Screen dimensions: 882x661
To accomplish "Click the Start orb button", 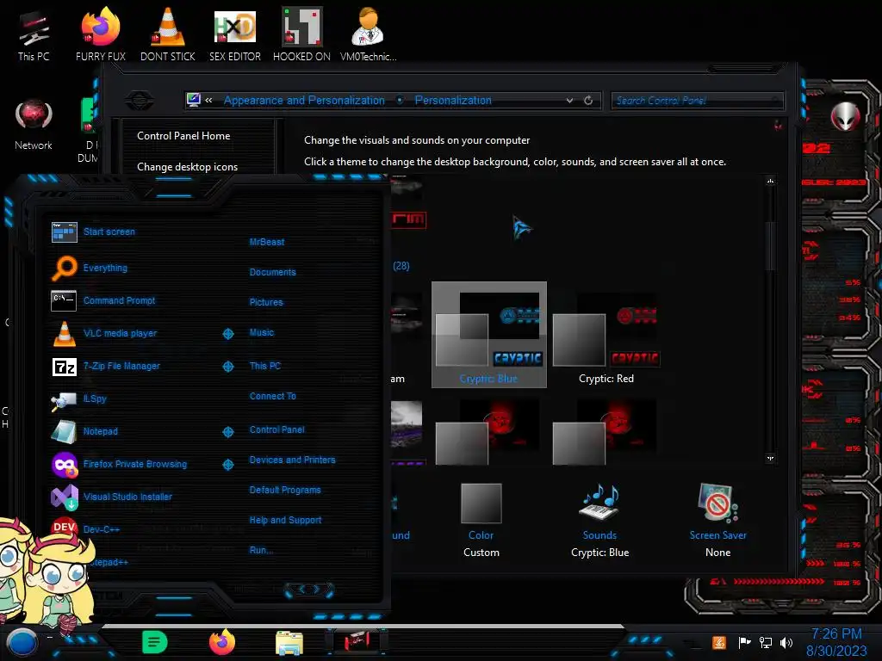I will tap(22, 642).
